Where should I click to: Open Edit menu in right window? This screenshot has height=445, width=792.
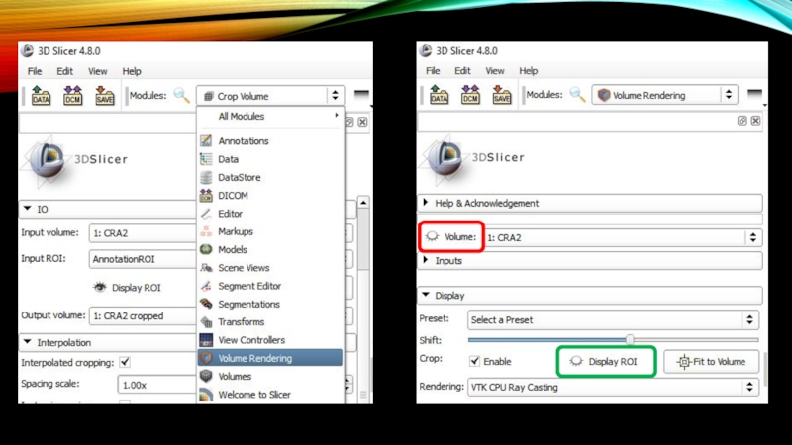coord(462,70)
